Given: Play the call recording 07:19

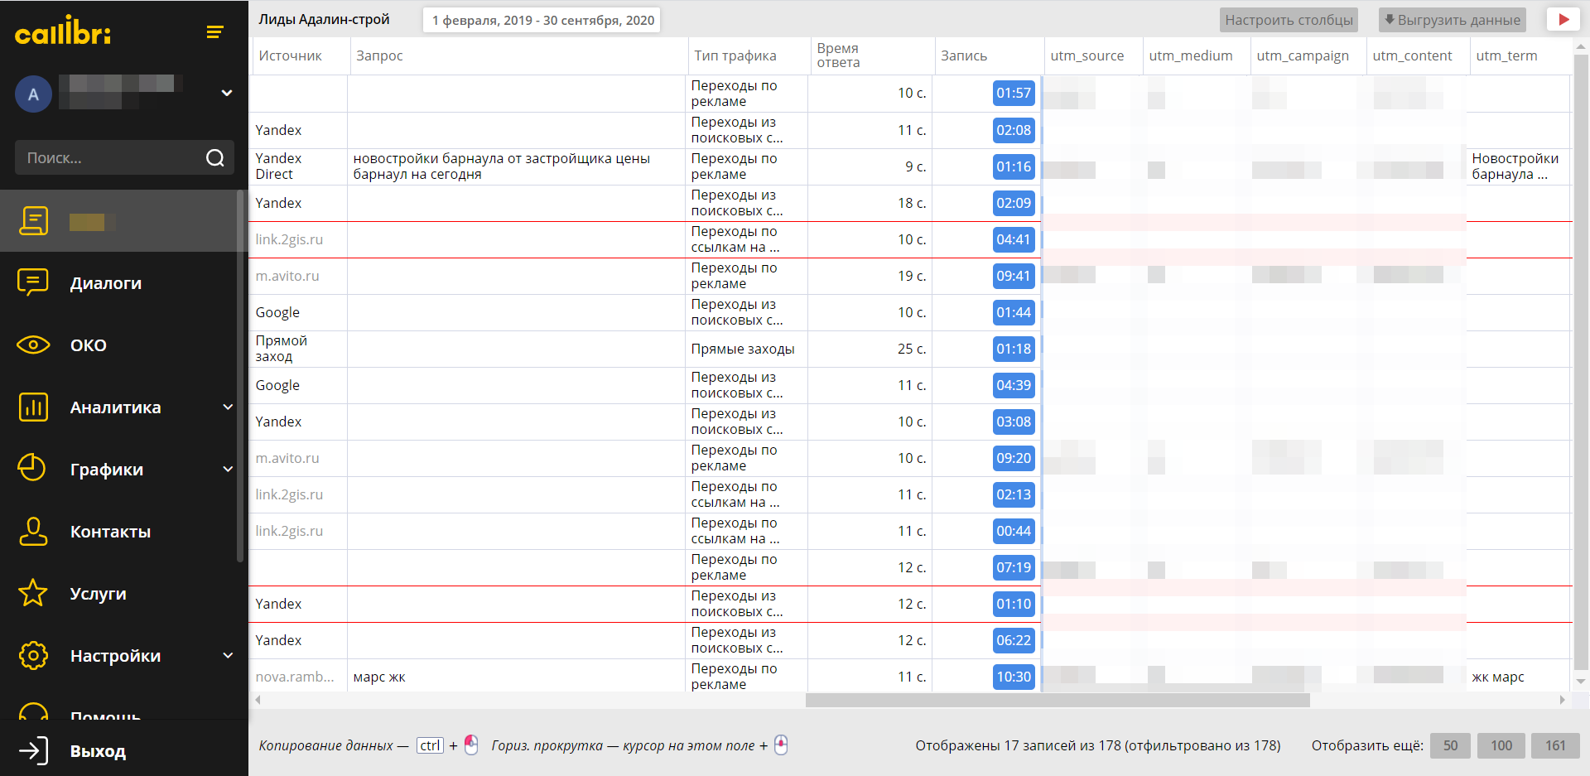Looking at the screenshot, I should 1014,567.
